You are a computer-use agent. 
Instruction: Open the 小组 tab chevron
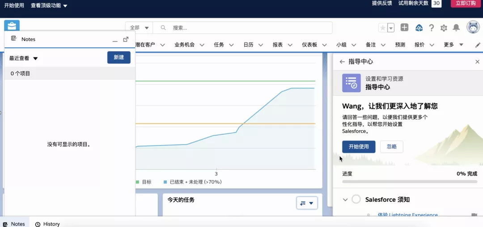point(354,45)
